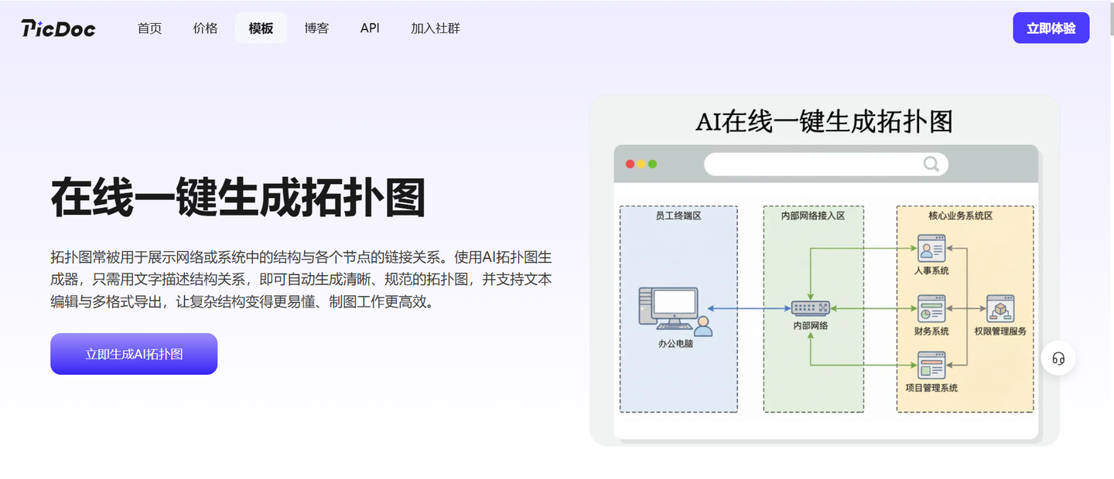Click 立即生成AI拓扑图 button
Screen dimensions: 1114x479
point(134,354)
